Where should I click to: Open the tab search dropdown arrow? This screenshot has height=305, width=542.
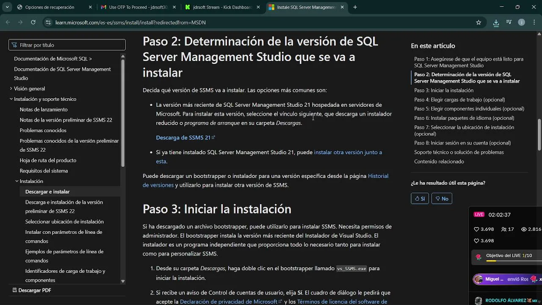click(x=7, y=7)
